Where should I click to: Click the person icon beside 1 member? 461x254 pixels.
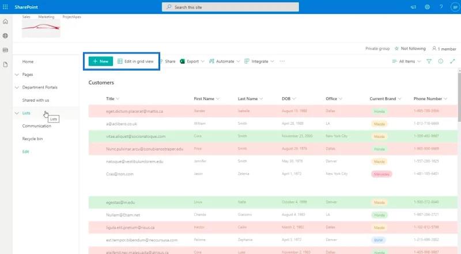point(434,48)
